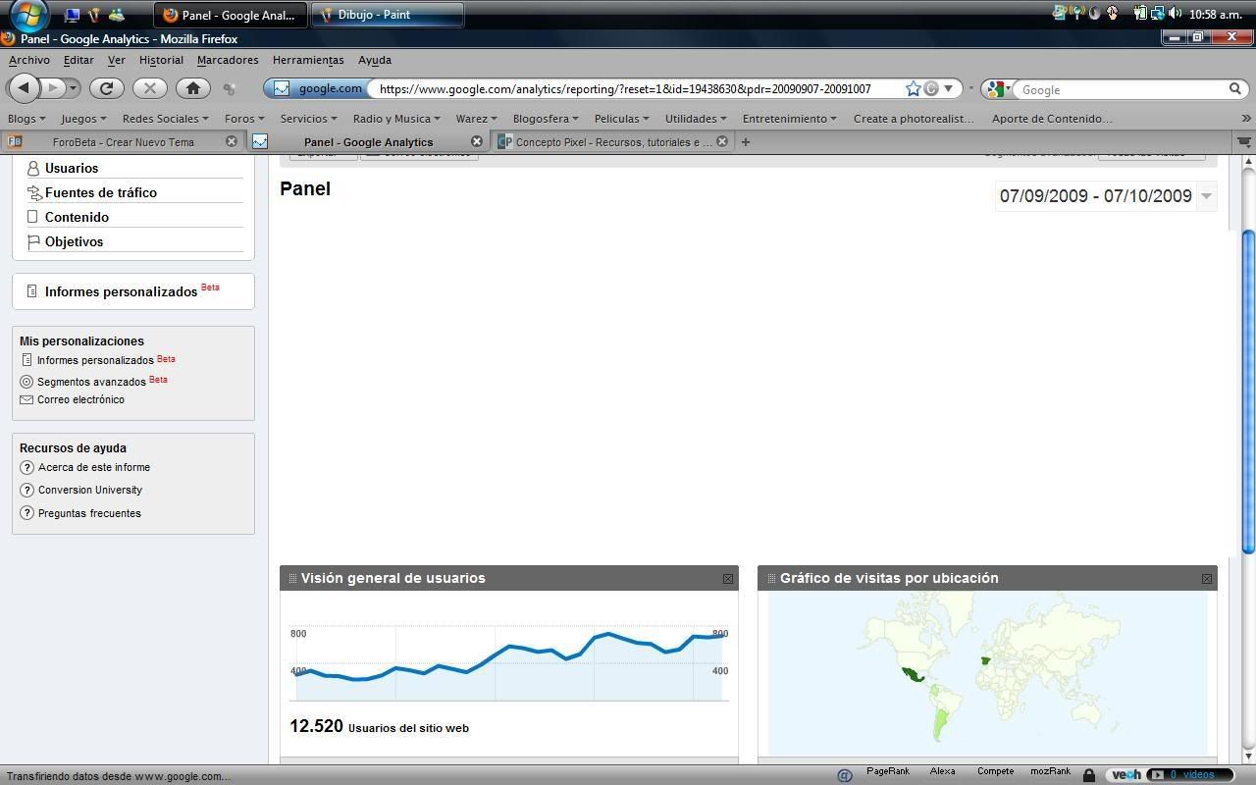Click the stop loading X icon
1256x785 pixels.
point(149,88)
